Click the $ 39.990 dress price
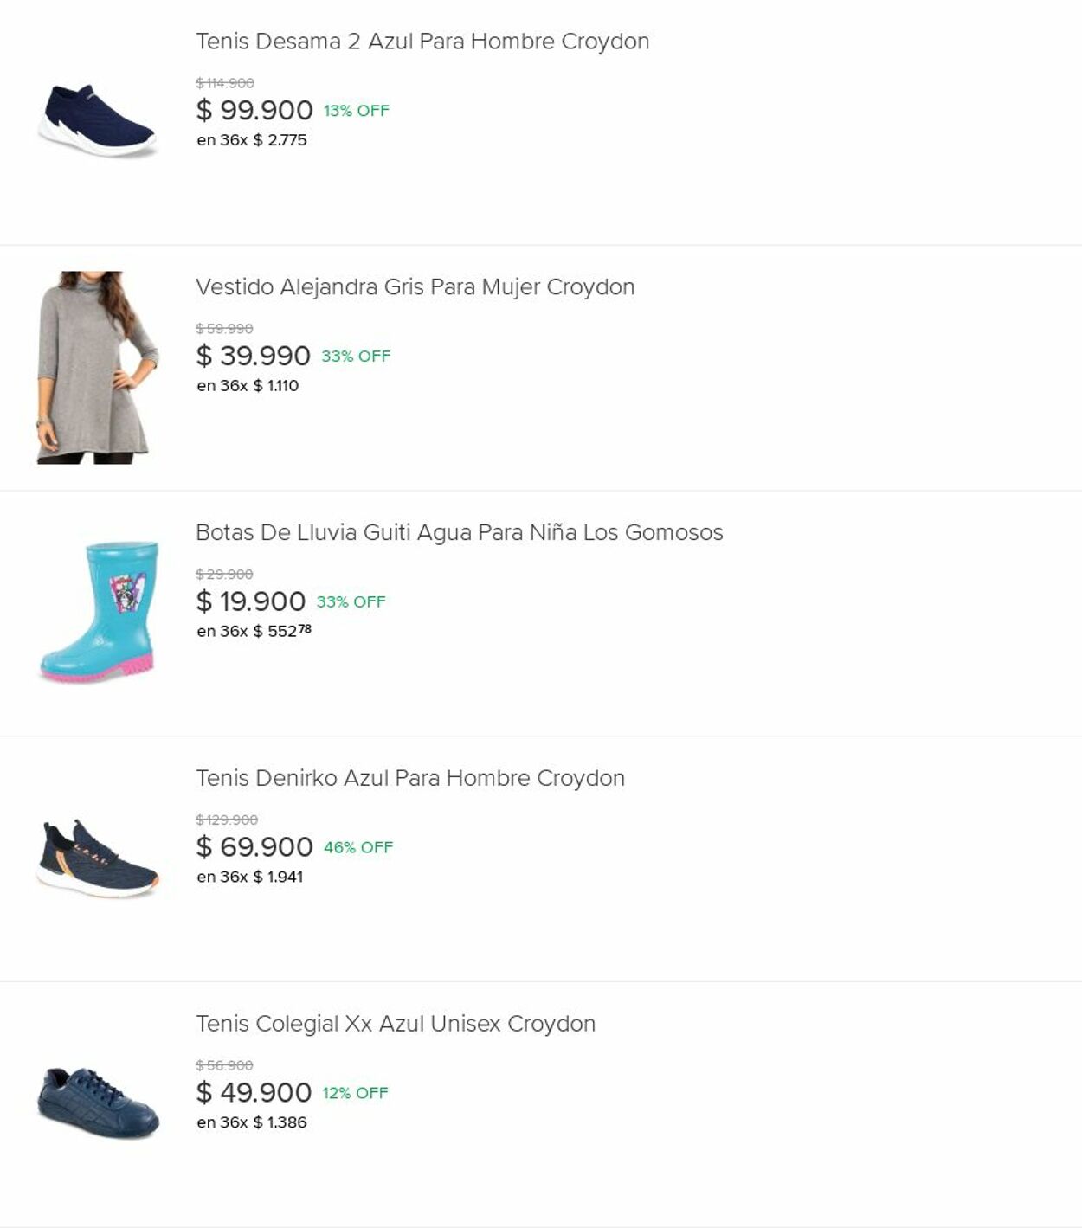 pyautogui.click(x=253, y=356)
